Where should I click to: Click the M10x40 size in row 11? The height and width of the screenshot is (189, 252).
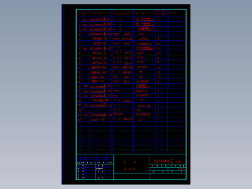pos(127,67)
